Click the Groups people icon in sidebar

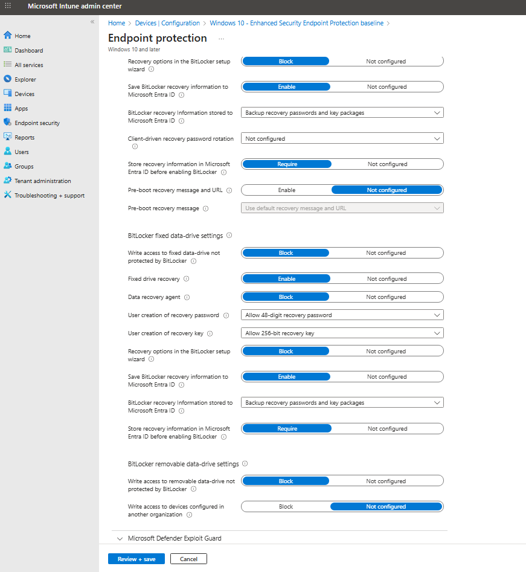coord(8,166)
